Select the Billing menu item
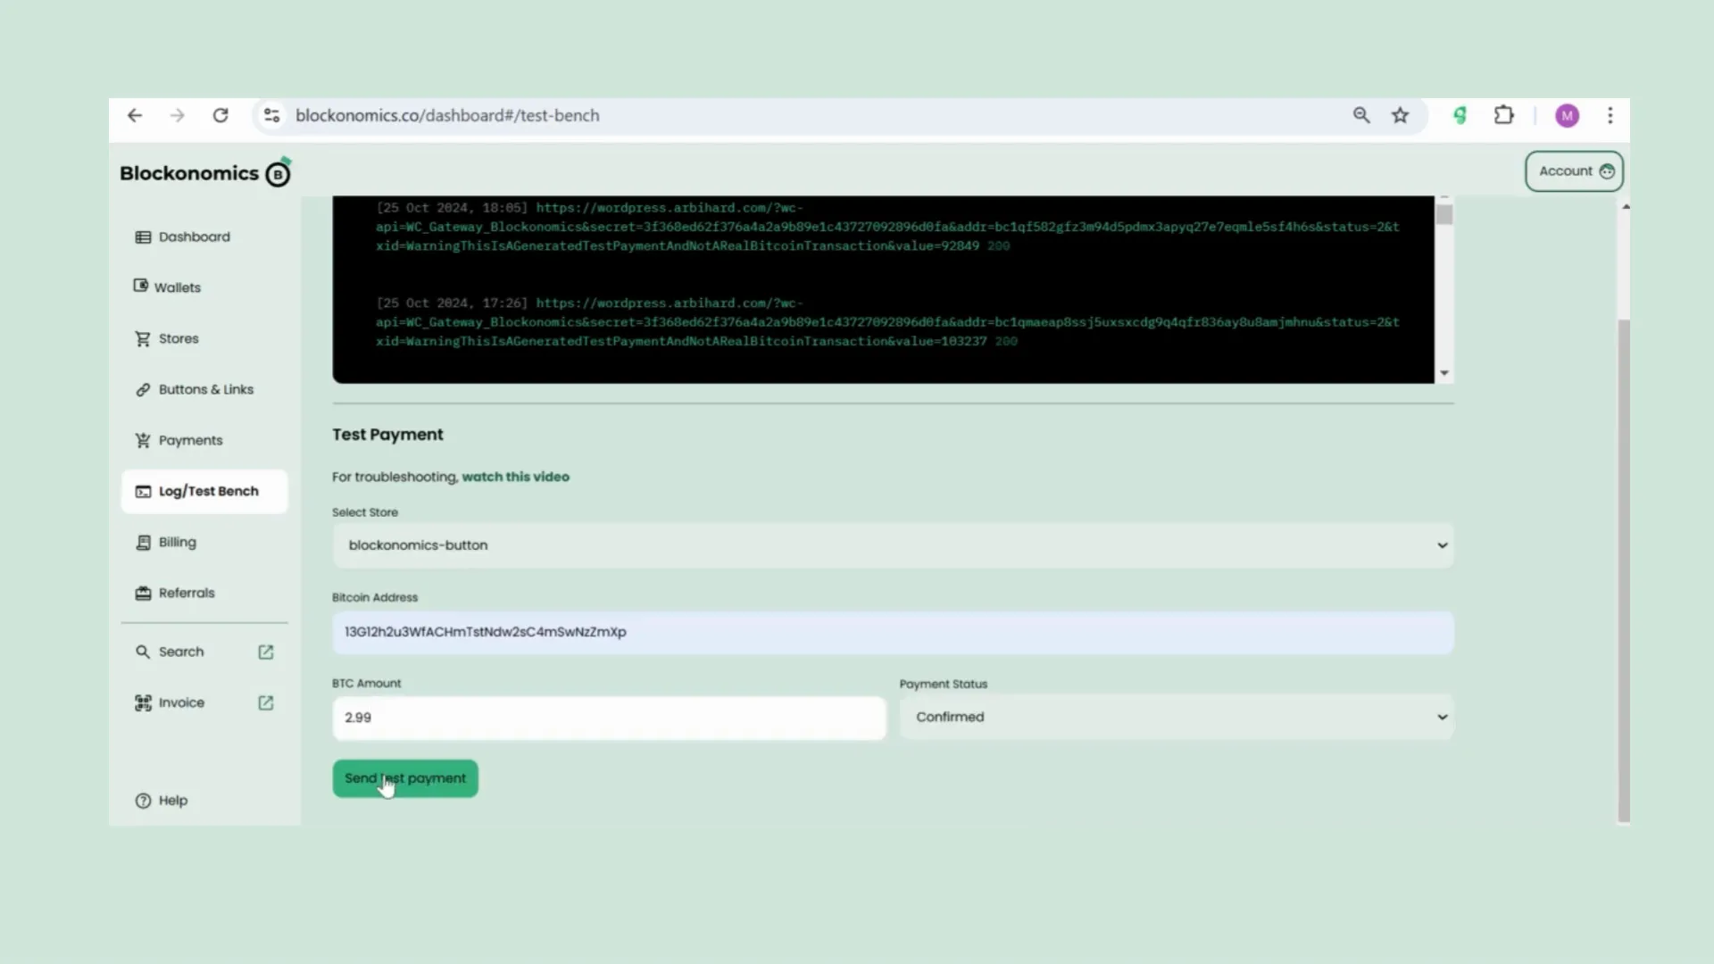 pos(177,542)
